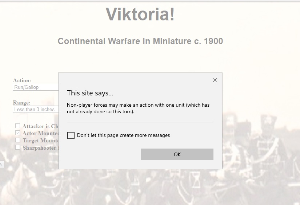Click the 'This site says...' dialog title

tap(90, 93)
